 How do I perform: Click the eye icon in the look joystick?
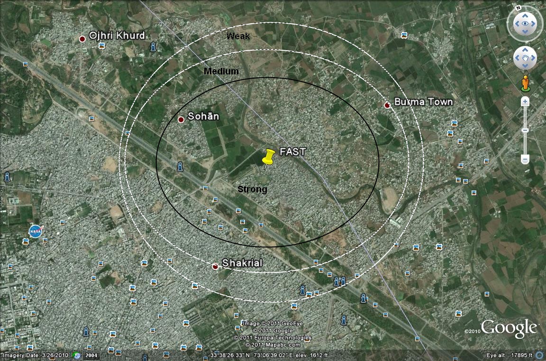[525, 24]
